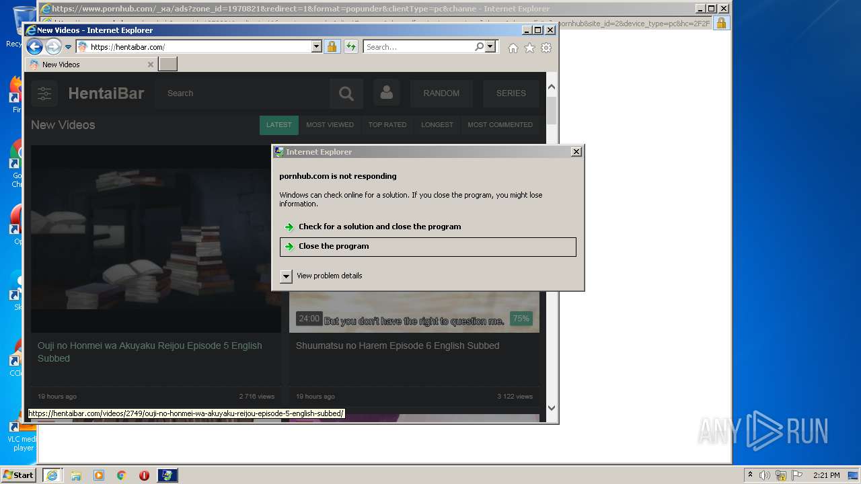Open the site filter menu icon

44,93
